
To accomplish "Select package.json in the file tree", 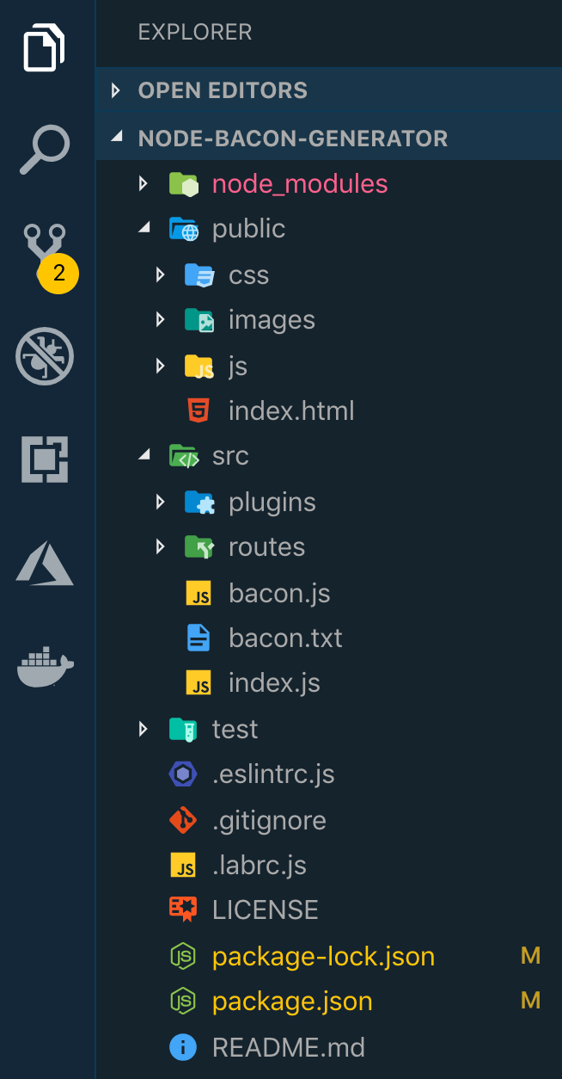I will click(x=292, y=1002).
